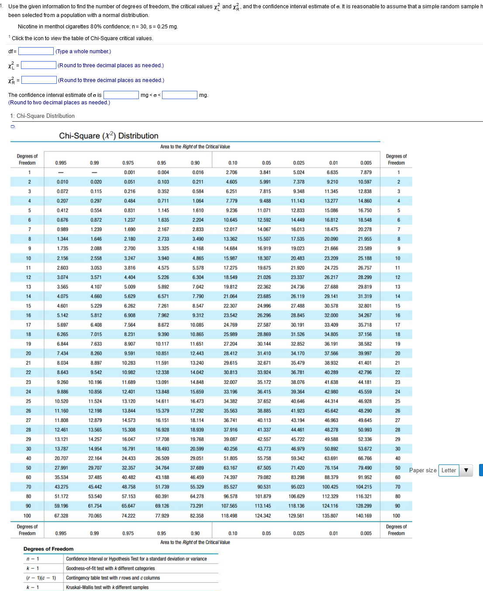
Task: Click the value 24.996 in row 15
Action: pos(264,306)
